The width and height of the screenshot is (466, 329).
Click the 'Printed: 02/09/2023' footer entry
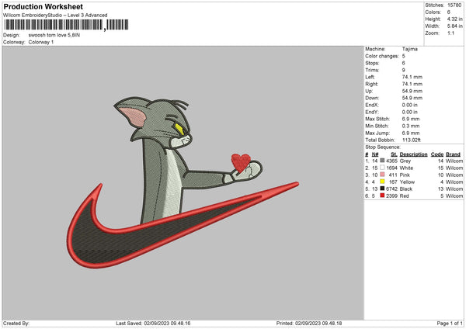tap(309, 323)
